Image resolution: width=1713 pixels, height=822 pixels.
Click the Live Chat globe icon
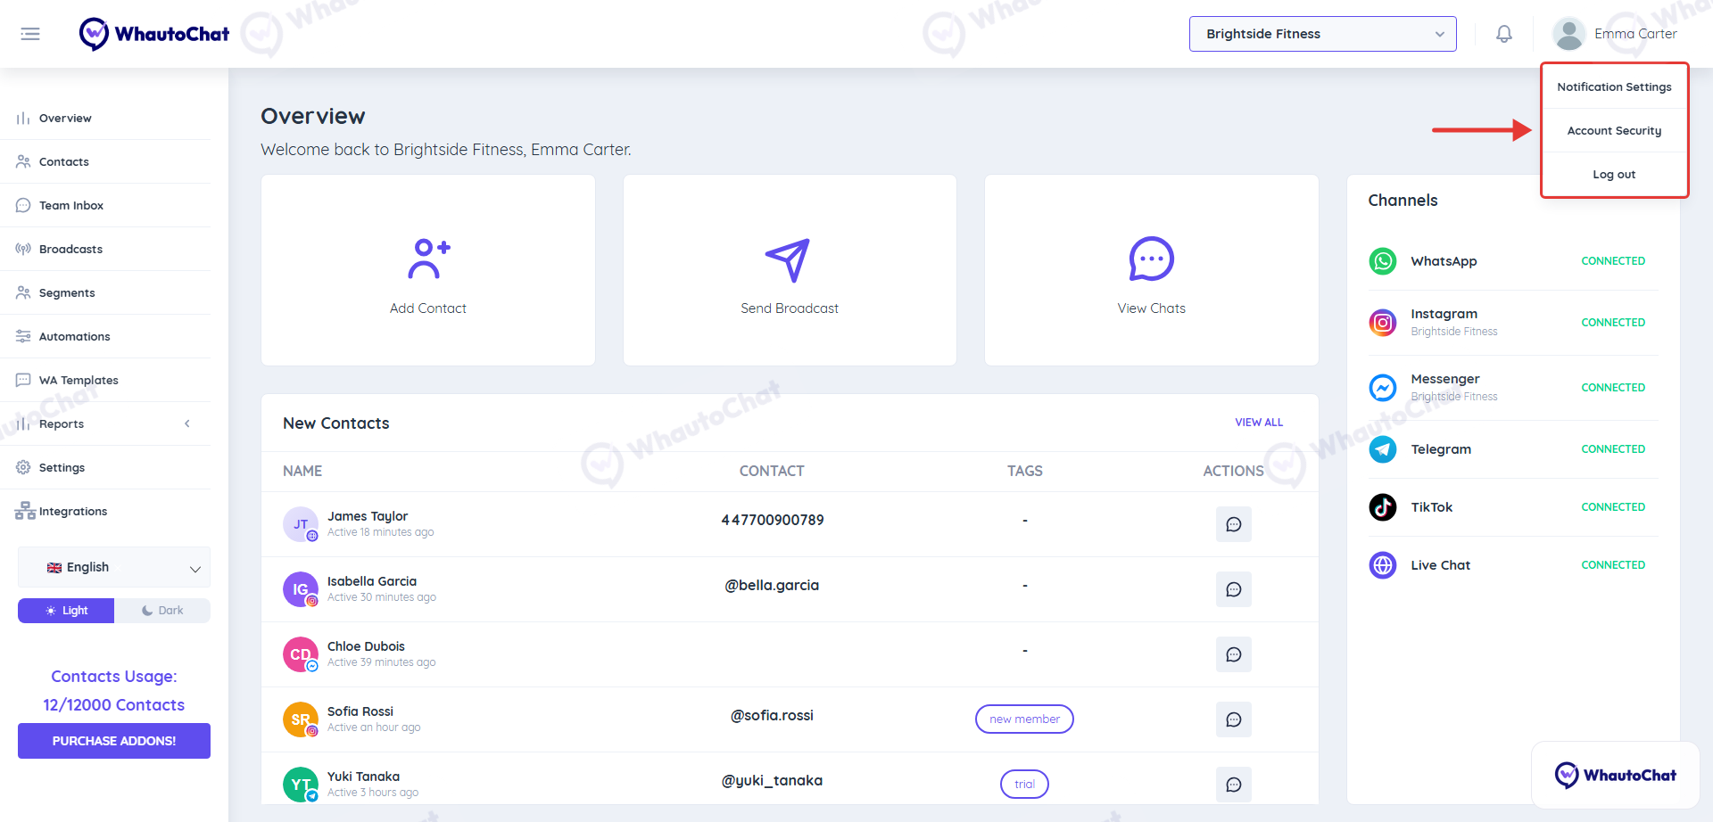[x=1383, y=565]
